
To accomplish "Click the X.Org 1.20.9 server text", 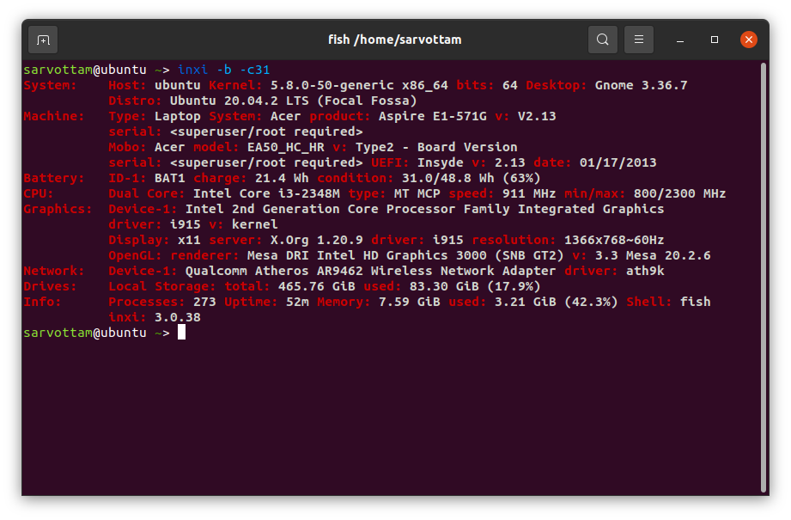I will click(x=307, y=239).
